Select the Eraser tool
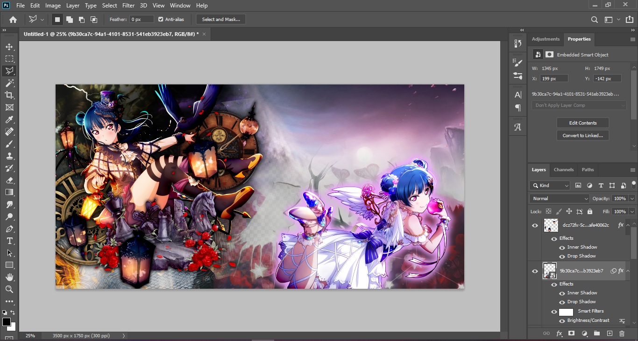The height and width of the screenshot is (341, 638). (x=9, y=181)
